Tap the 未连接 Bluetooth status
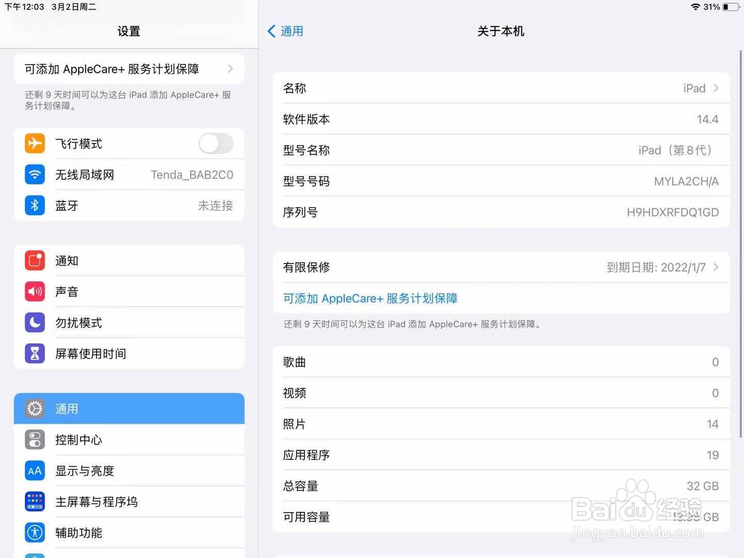The image size is (744, 558). pos(215,206)
